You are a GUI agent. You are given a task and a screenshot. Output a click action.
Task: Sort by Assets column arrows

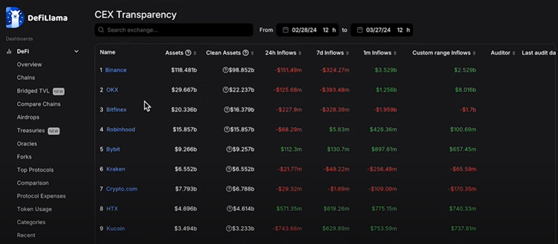click(x=195, y=53)
